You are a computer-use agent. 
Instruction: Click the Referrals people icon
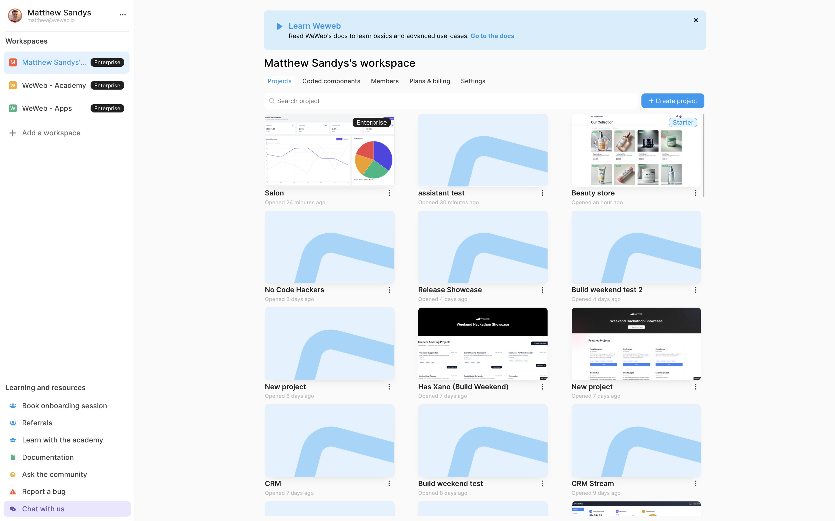(13, 423)
